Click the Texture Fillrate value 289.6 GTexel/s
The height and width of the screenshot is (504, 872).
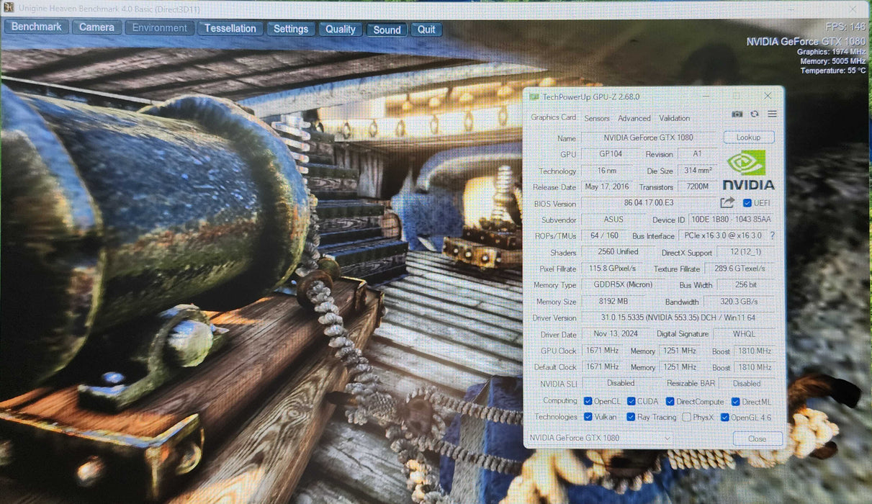tap(740, 269)
